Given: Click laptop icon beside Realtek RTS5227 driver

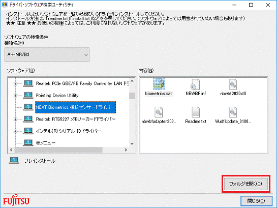Looking at the screenshot, I should pos(28,119).
